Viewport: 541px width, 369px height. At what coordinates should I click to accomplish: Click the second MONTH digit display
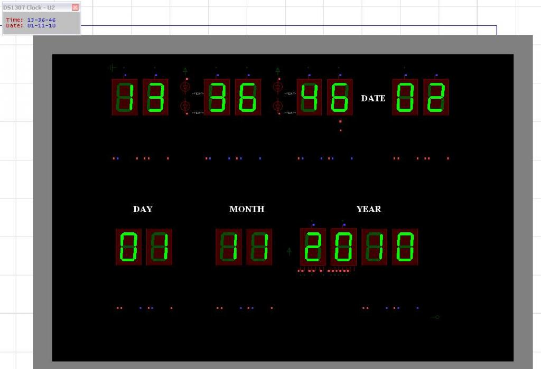tap(259, 247)
